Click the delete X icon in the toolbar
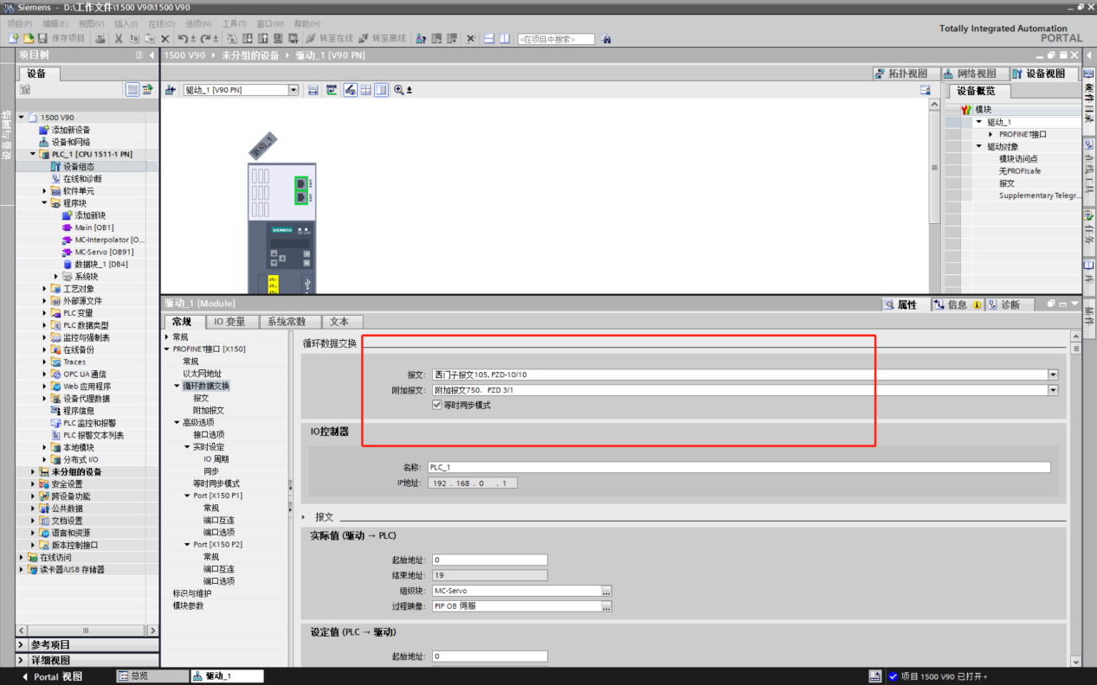Screen dimensions: 1097x685 pyautogui.click(x=165, y=39)
